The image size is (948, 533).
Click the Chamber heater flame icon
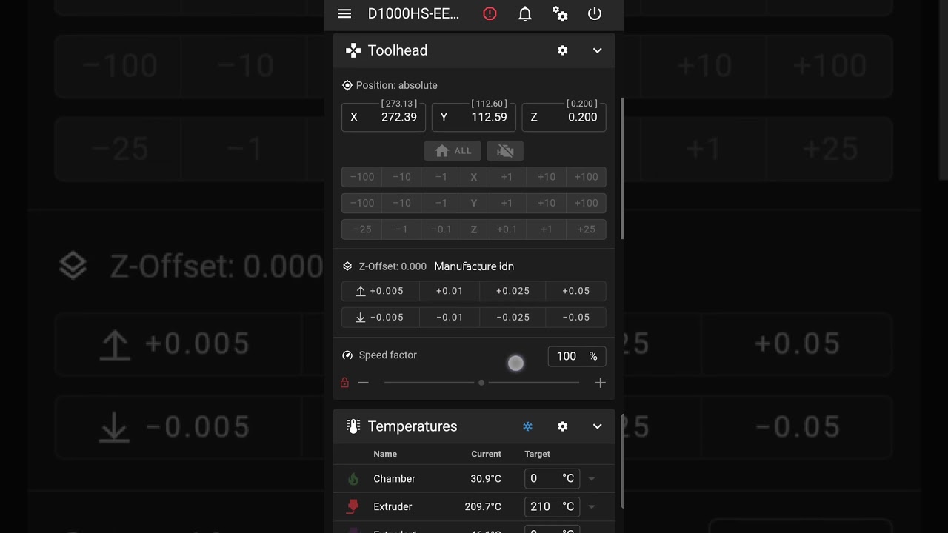(353, 479)
